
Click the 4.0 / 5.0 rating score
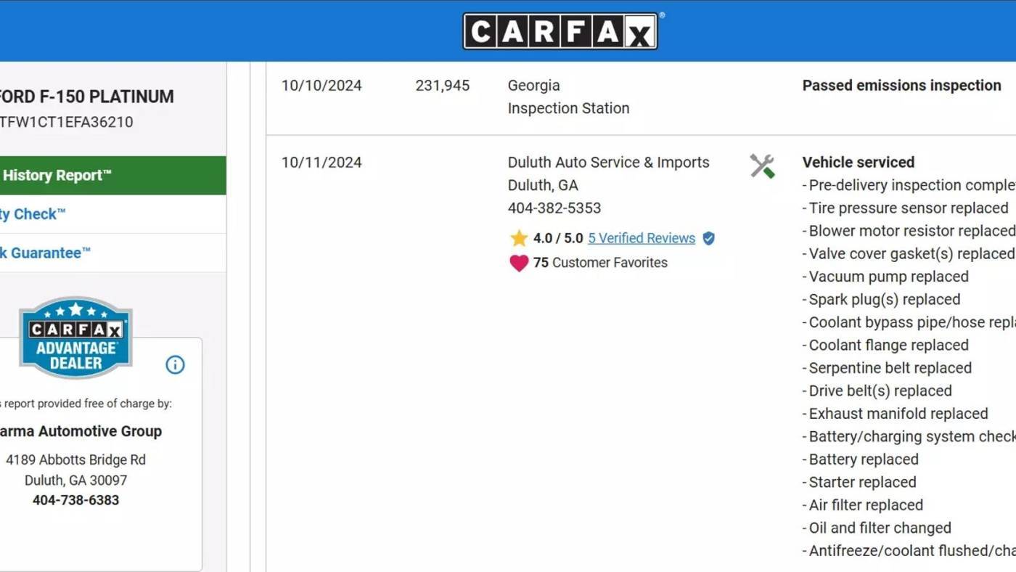(x=558, y=238)
